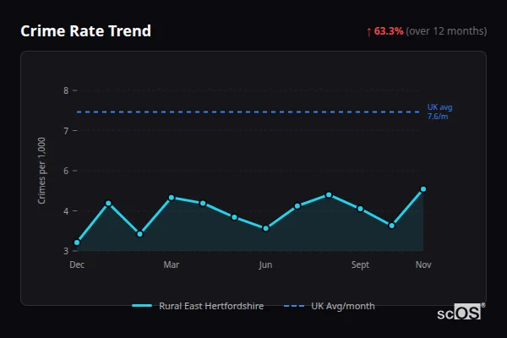
Task: Click the y-axis value 6
Action: [x=66, y=171]
